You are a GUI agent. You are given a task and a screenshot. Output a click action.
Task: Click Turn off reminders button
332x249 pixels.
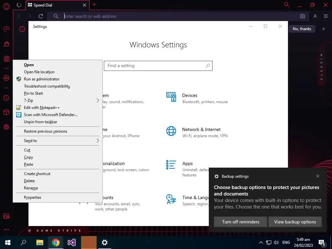[x=241, y=222]
